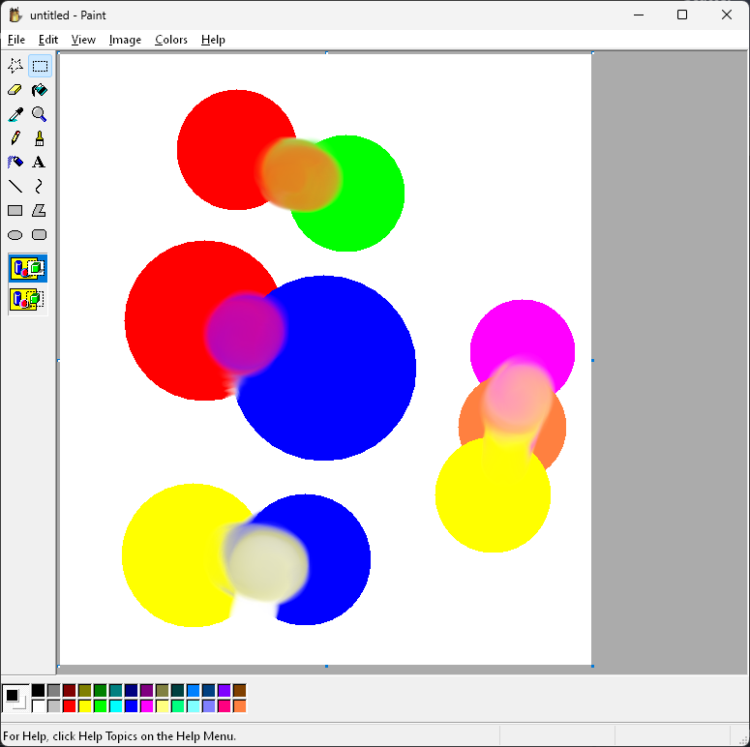Image resolution: width=750 pixels, height=747 pixels.
Task: Click the status bar help message text
Action: click(120, 736)
